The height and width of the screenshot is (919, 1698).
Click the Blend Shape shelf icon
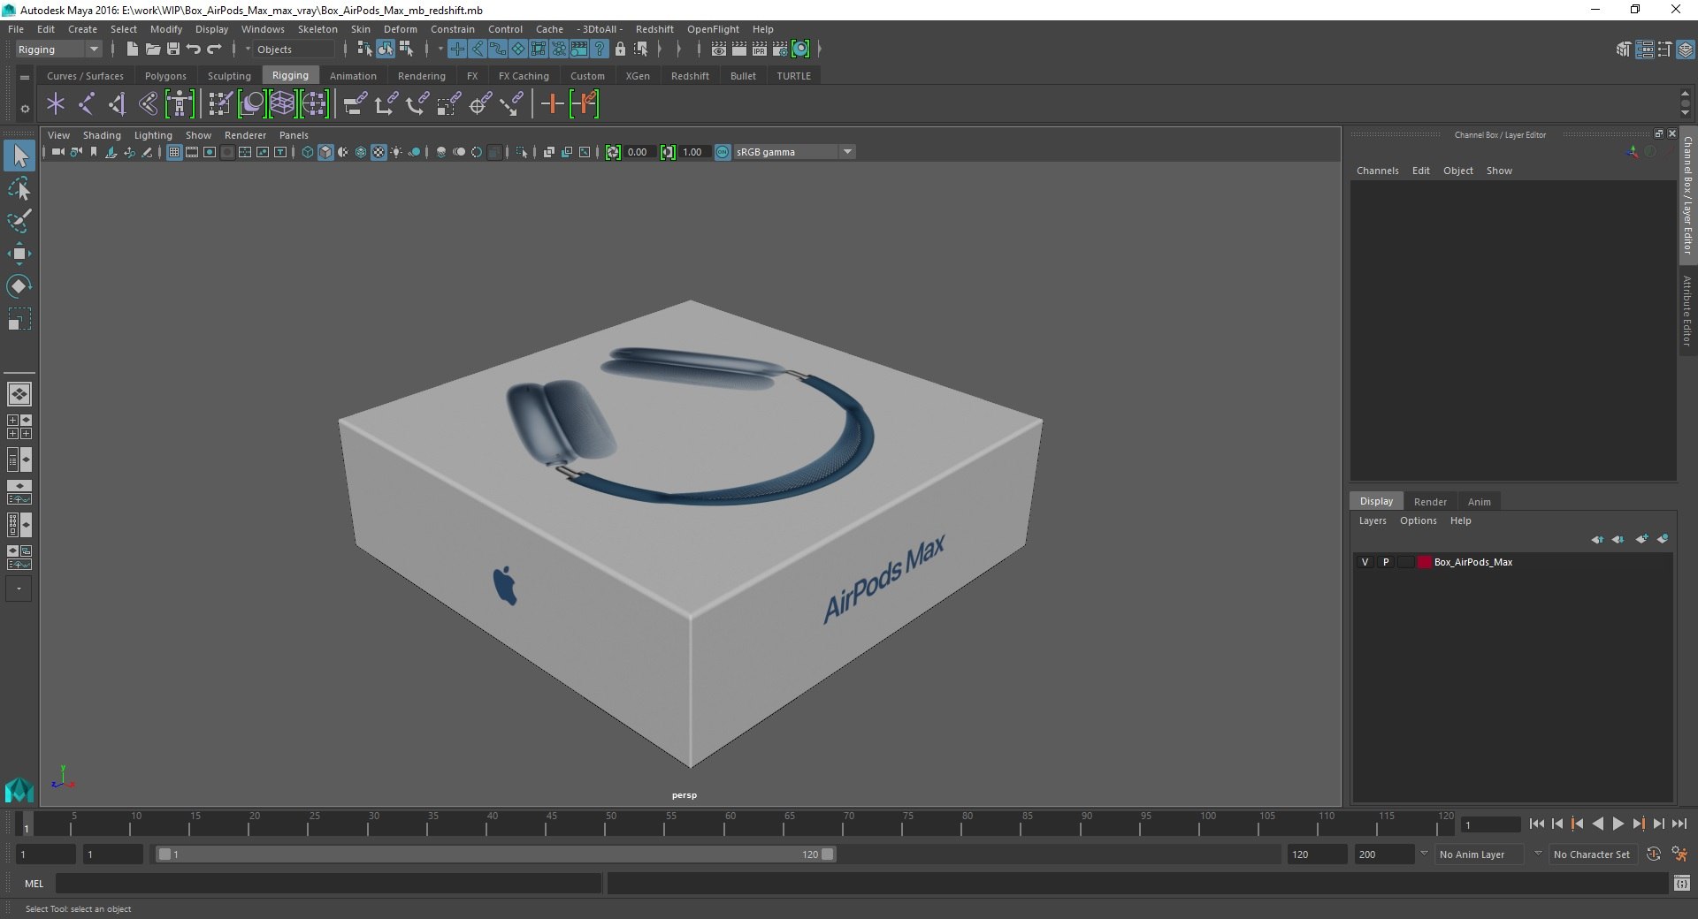[x=252, y=104]
